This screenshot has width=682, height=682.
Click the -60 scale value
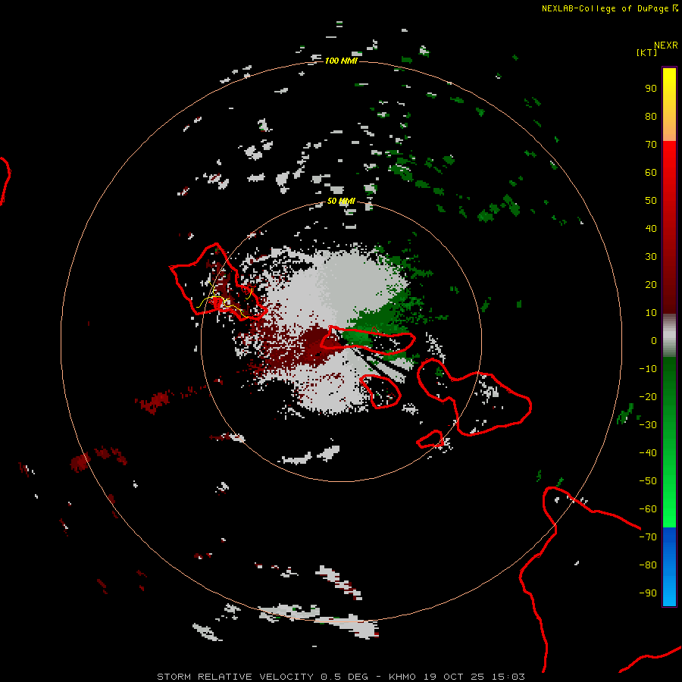coord(648,509)
